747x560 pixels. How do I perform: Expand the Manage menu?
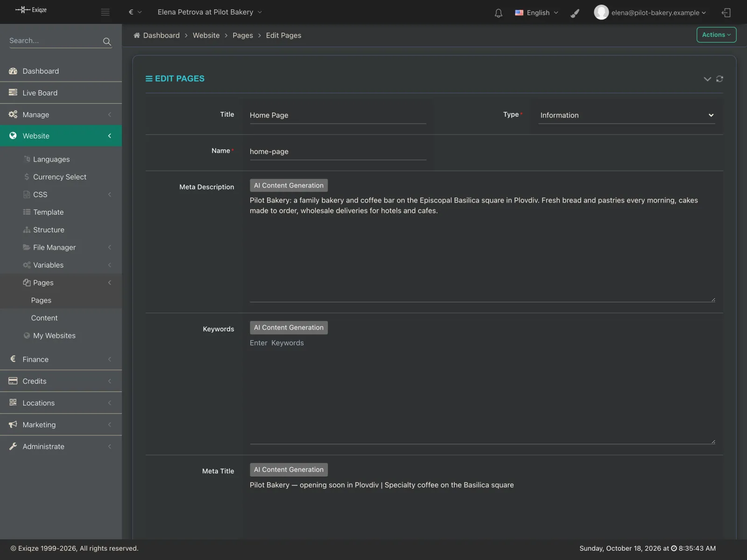61,114
